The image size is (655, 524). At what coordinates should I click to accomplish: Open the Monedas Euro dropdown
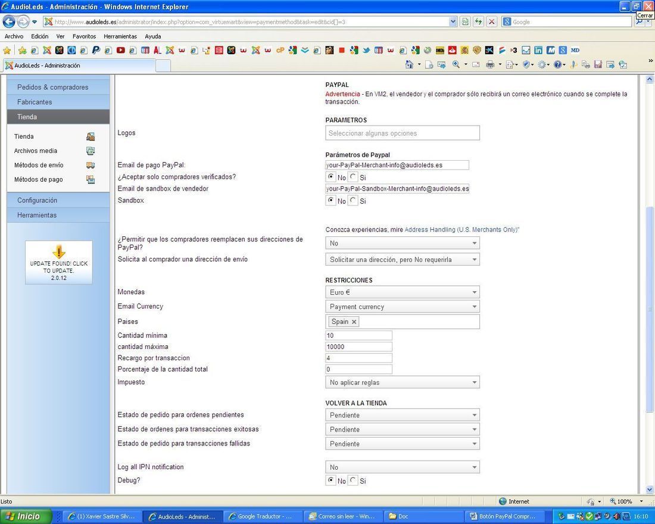[403, 292]
